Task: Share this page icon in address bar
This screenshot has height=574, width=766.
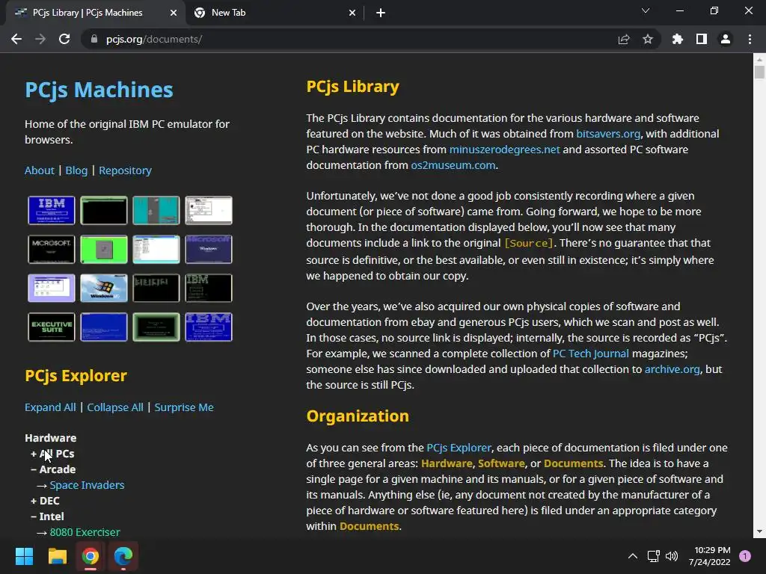Action: point(624,39)
